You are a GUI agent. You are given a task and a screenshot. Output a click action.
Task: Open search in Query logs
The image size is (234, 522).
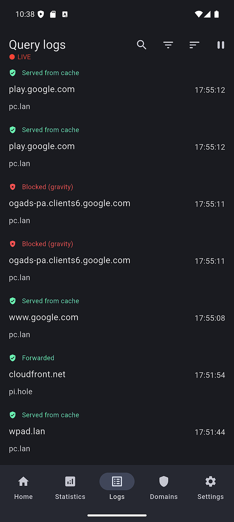(141, 45)
